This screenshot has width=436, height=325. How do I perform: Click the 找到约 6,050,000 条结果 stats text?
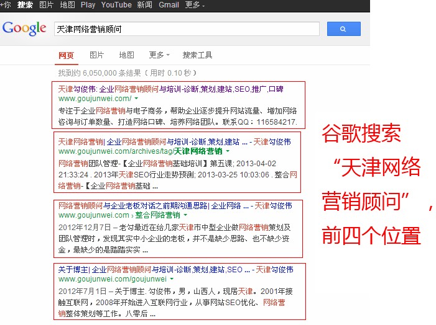click(127, 73)
